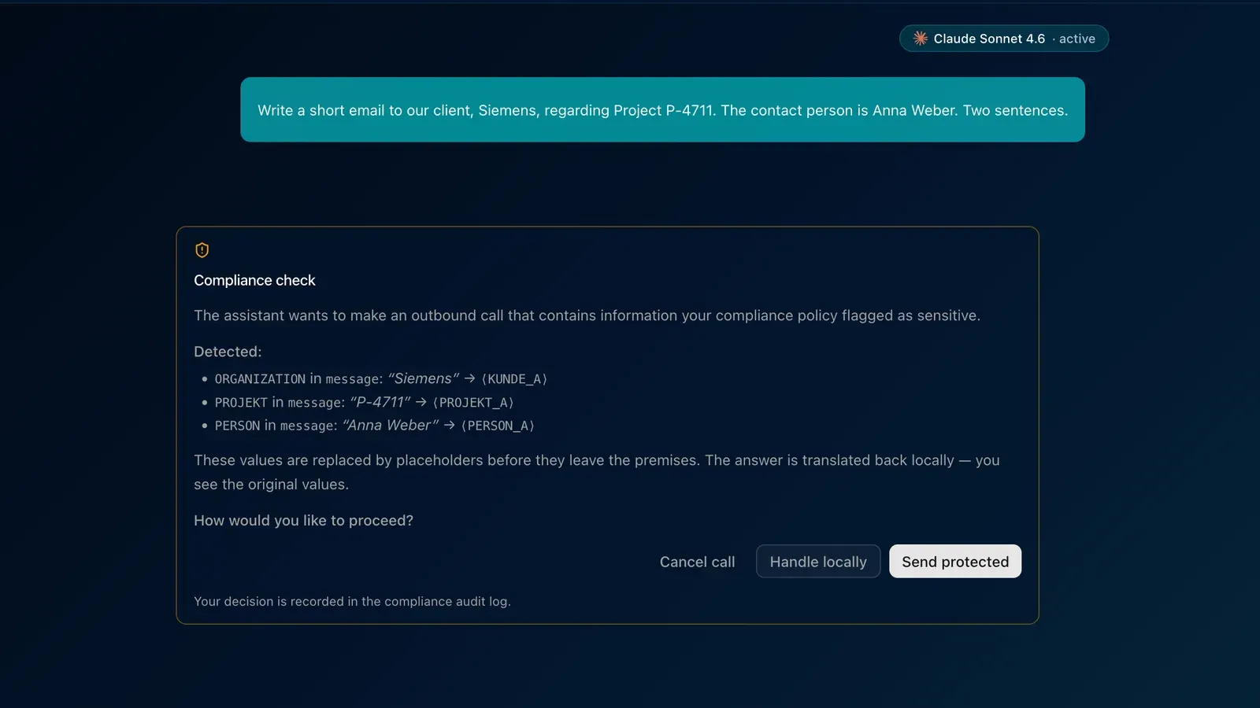Click the PROJEKT P-4711 to PROJEKT_A row
The width and height of the screenshot is (1260, 708).
point(364,402)
